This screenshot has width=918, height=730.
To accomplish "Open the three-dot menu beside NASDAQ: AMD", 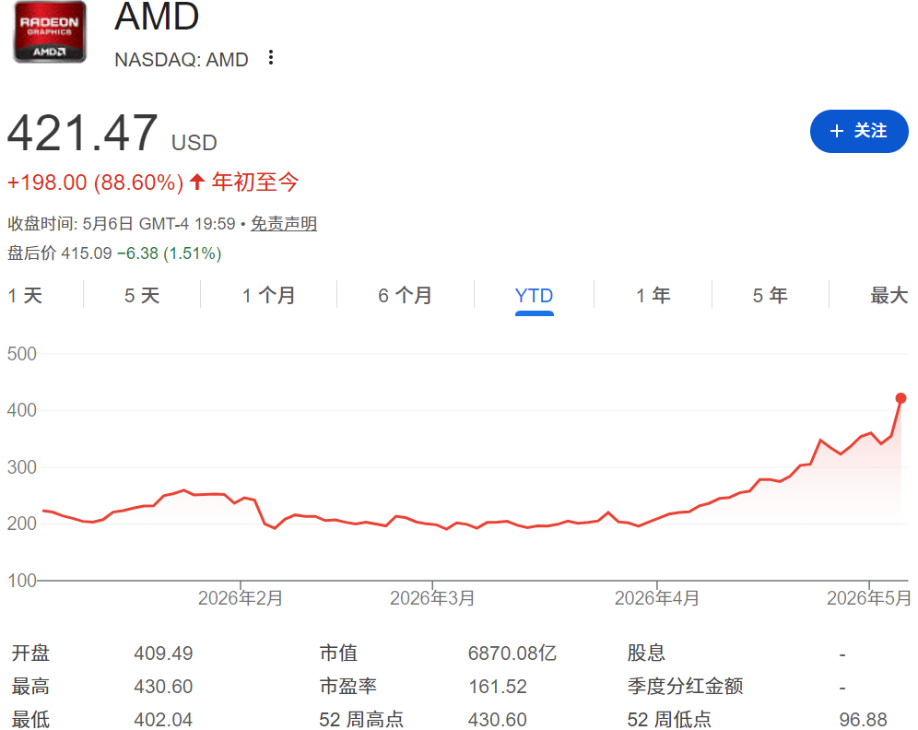I will 270,58.
